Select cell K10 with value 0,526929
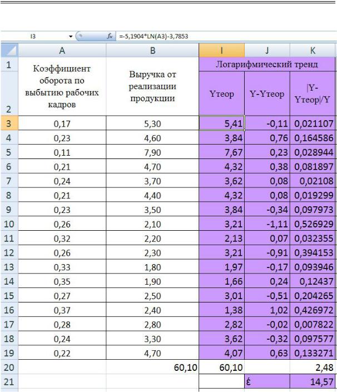Image resolution: width=337 pixels, height=392 pixels. pyautogui.click(x=313, y=224)
